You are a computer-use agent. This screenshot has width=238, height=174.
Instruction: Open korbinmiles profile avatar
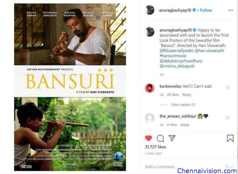click(x=150, y=88)
